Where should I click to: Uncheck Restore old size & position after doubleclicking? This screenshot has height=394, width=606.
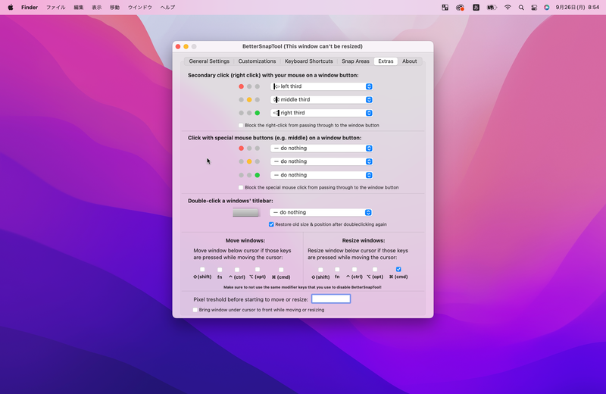point(271,224)
